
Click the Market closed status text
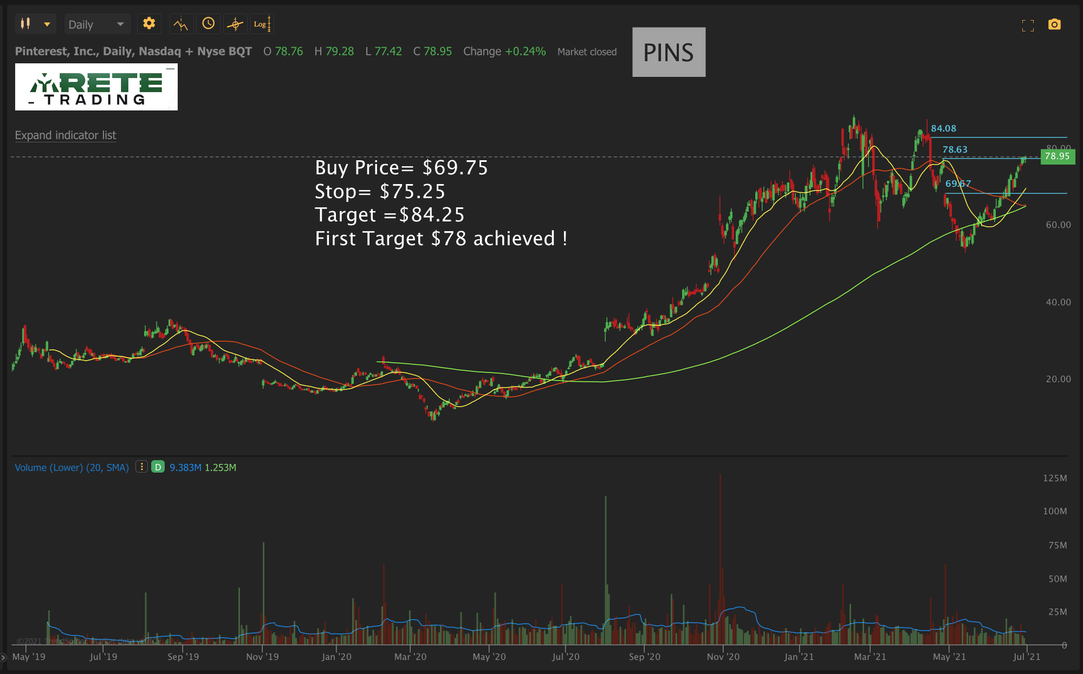point(587,52)
